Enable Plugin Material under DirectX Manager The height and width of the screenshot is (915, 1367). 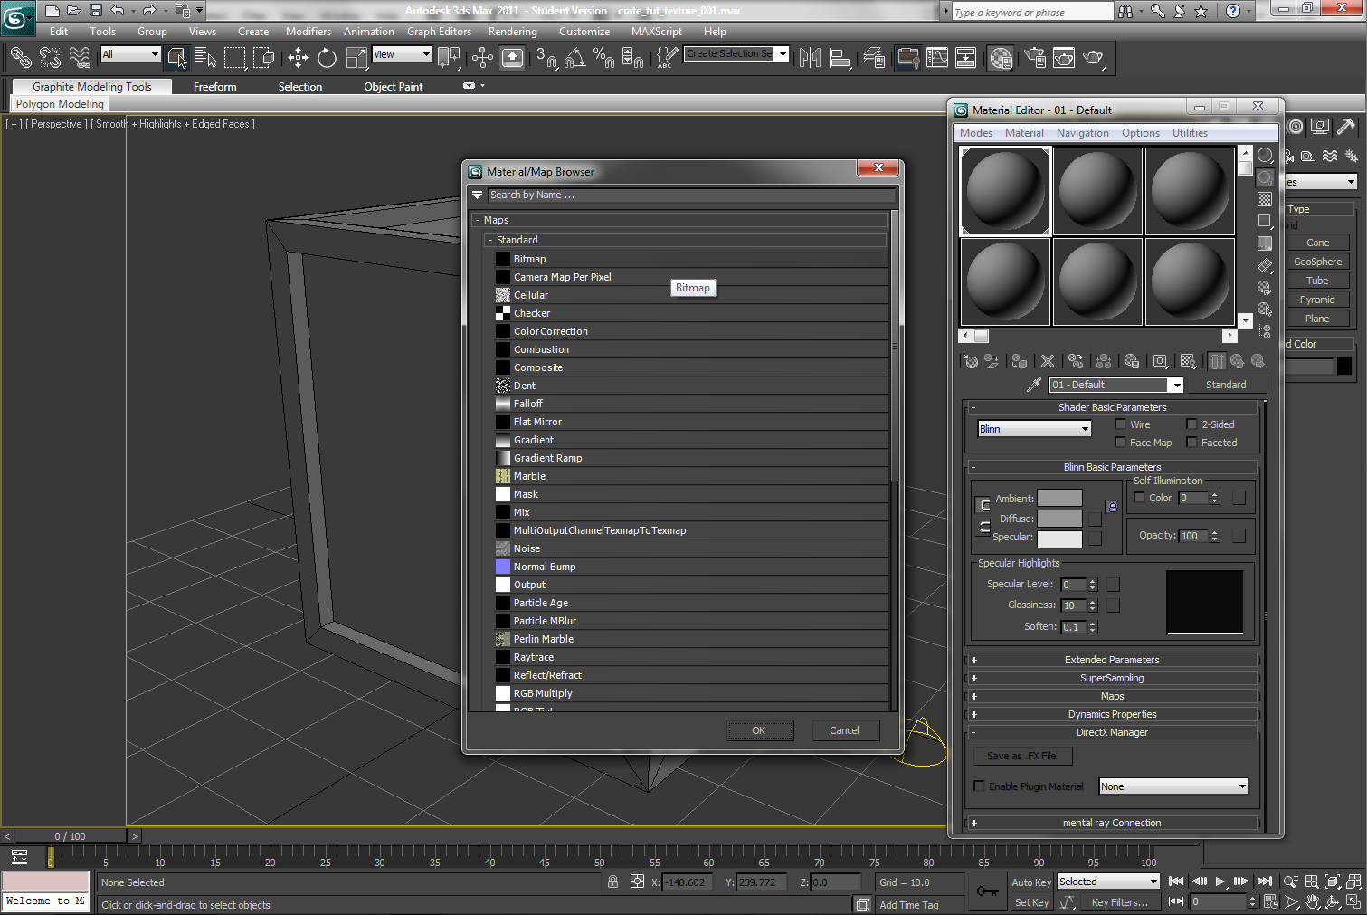tap(979, 786)
